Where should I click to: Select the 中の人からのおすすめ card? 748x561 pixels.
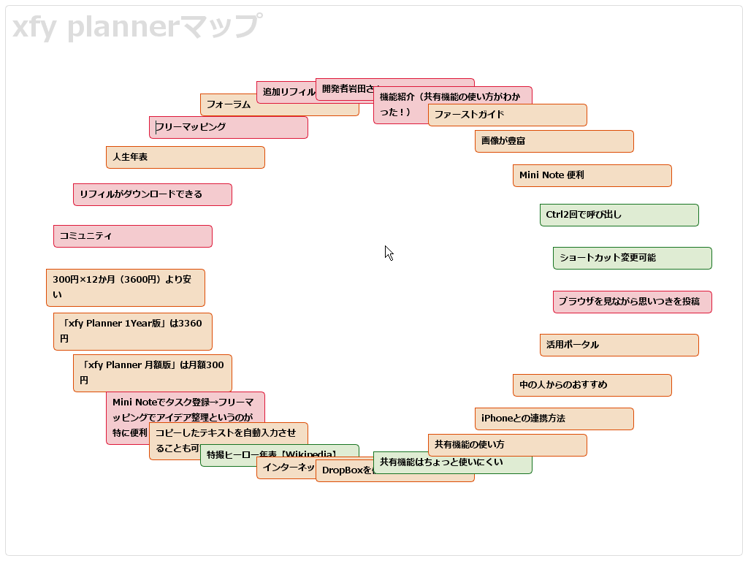pyautogui.click(x=592, y=386)
